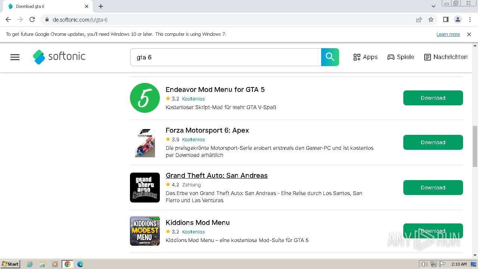Viewport: 478px width, 269px height.
Task: Click the 3.2 rating for Kiddions Mod Menu
Action: [x=176, y=232]
